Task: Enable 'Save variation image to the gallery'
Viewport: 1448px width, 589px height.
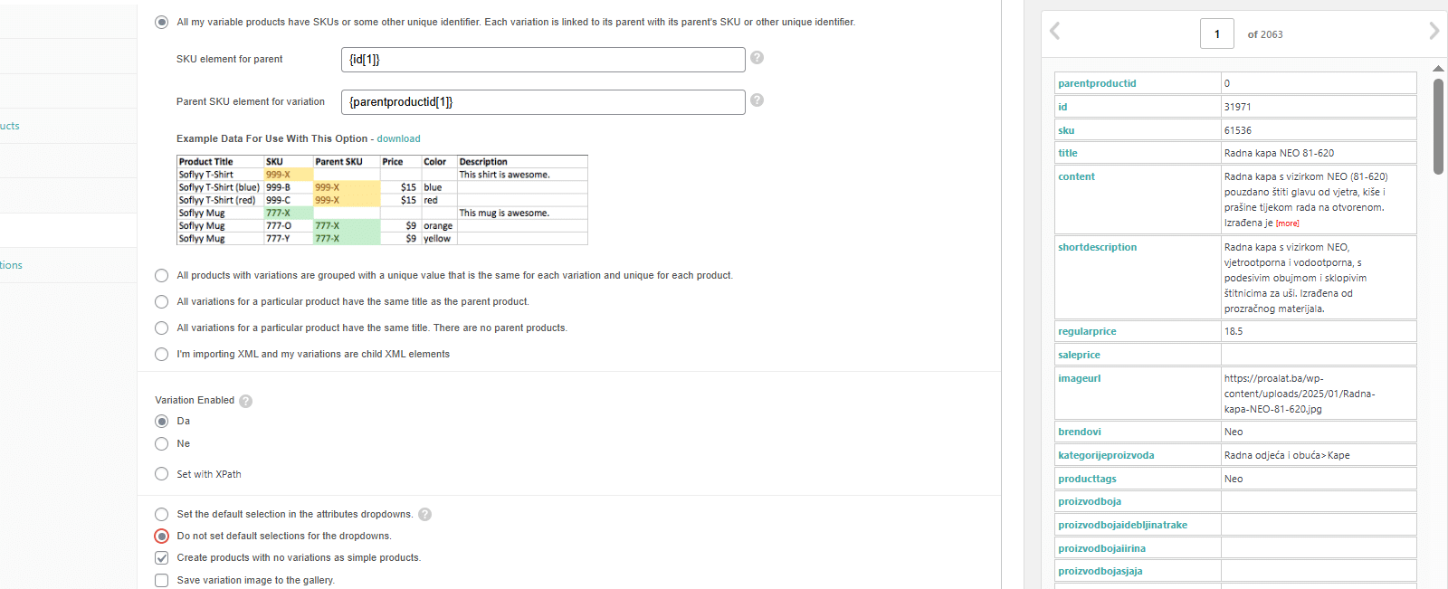Action: click(x=162, y=581)
